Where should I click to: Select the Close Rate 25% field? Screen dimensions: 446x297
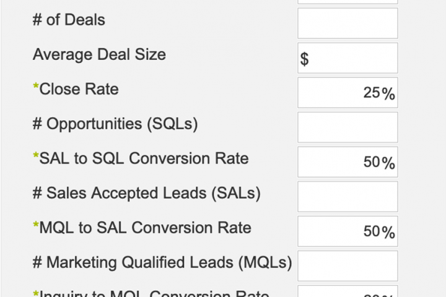[348, 93]
